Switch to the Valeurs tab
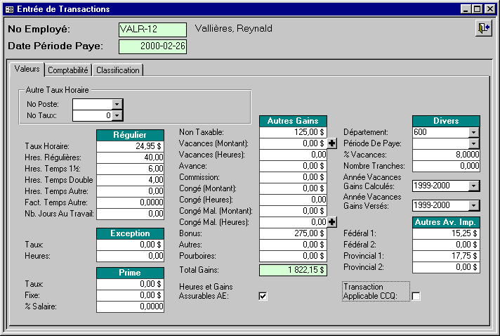 pos(27,70)
